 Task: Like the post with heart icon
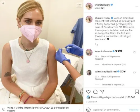coord(88,92)
